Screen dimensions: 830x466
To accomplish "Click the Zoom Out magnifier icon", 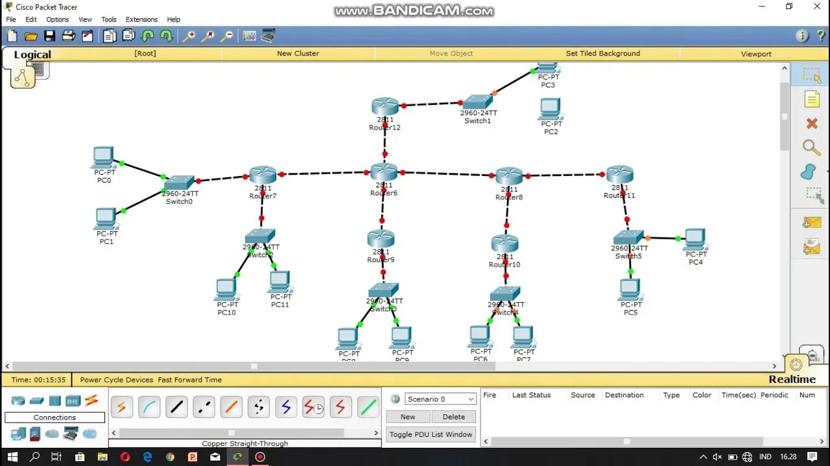I will click(226, 36).
